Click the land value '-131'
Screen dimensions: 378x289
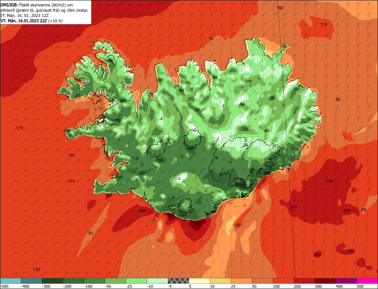tap(119, 177)
